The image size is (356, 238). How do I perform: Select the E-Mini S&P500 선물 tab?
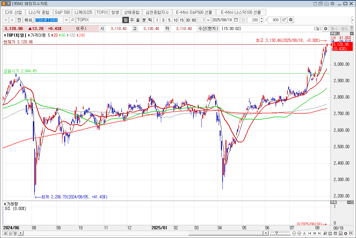194,12
